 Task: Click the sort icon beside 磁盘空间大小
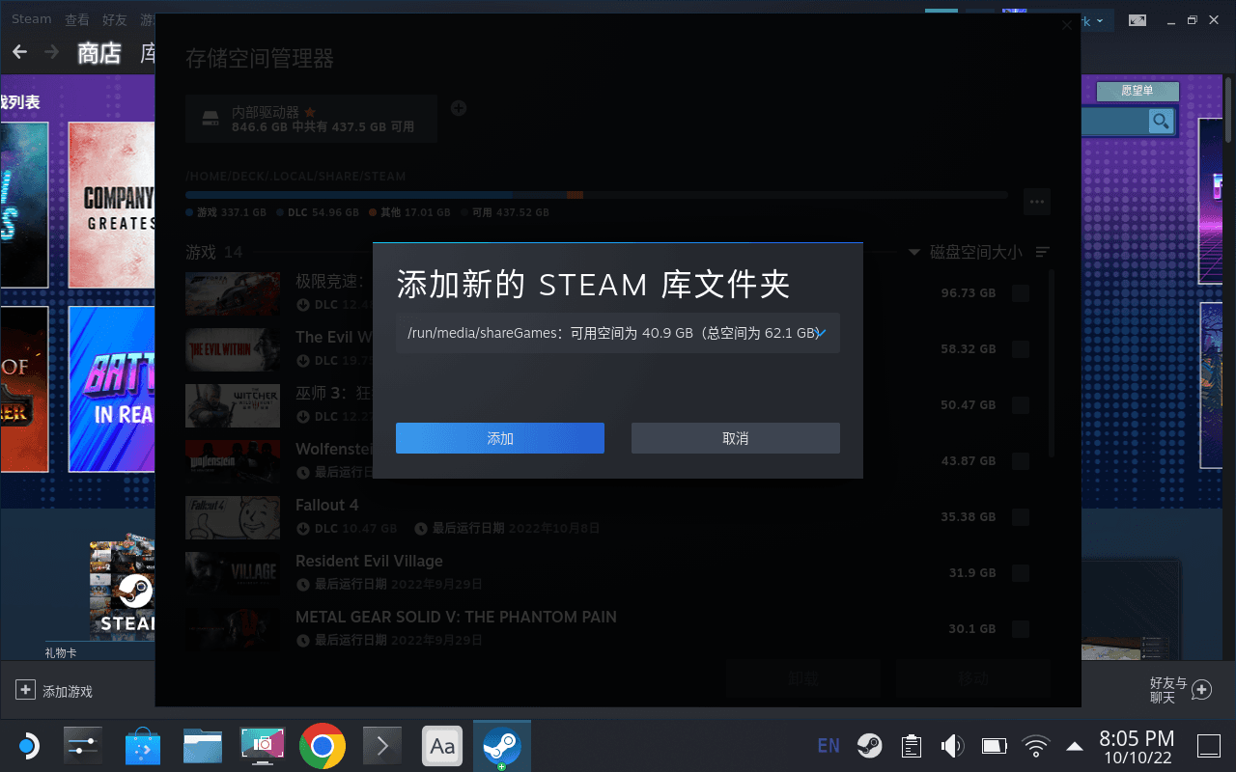tap(1042, 252)
